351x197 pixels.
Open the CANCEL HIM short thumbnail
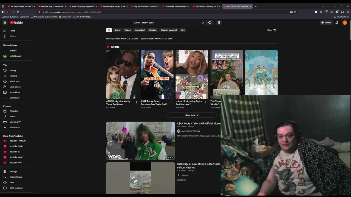[157, 74]
